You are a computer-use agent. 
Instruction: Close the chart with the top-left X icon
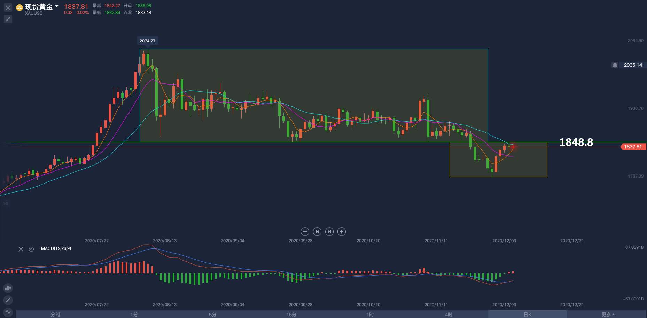pyautogui.click(x=8, y=8)
